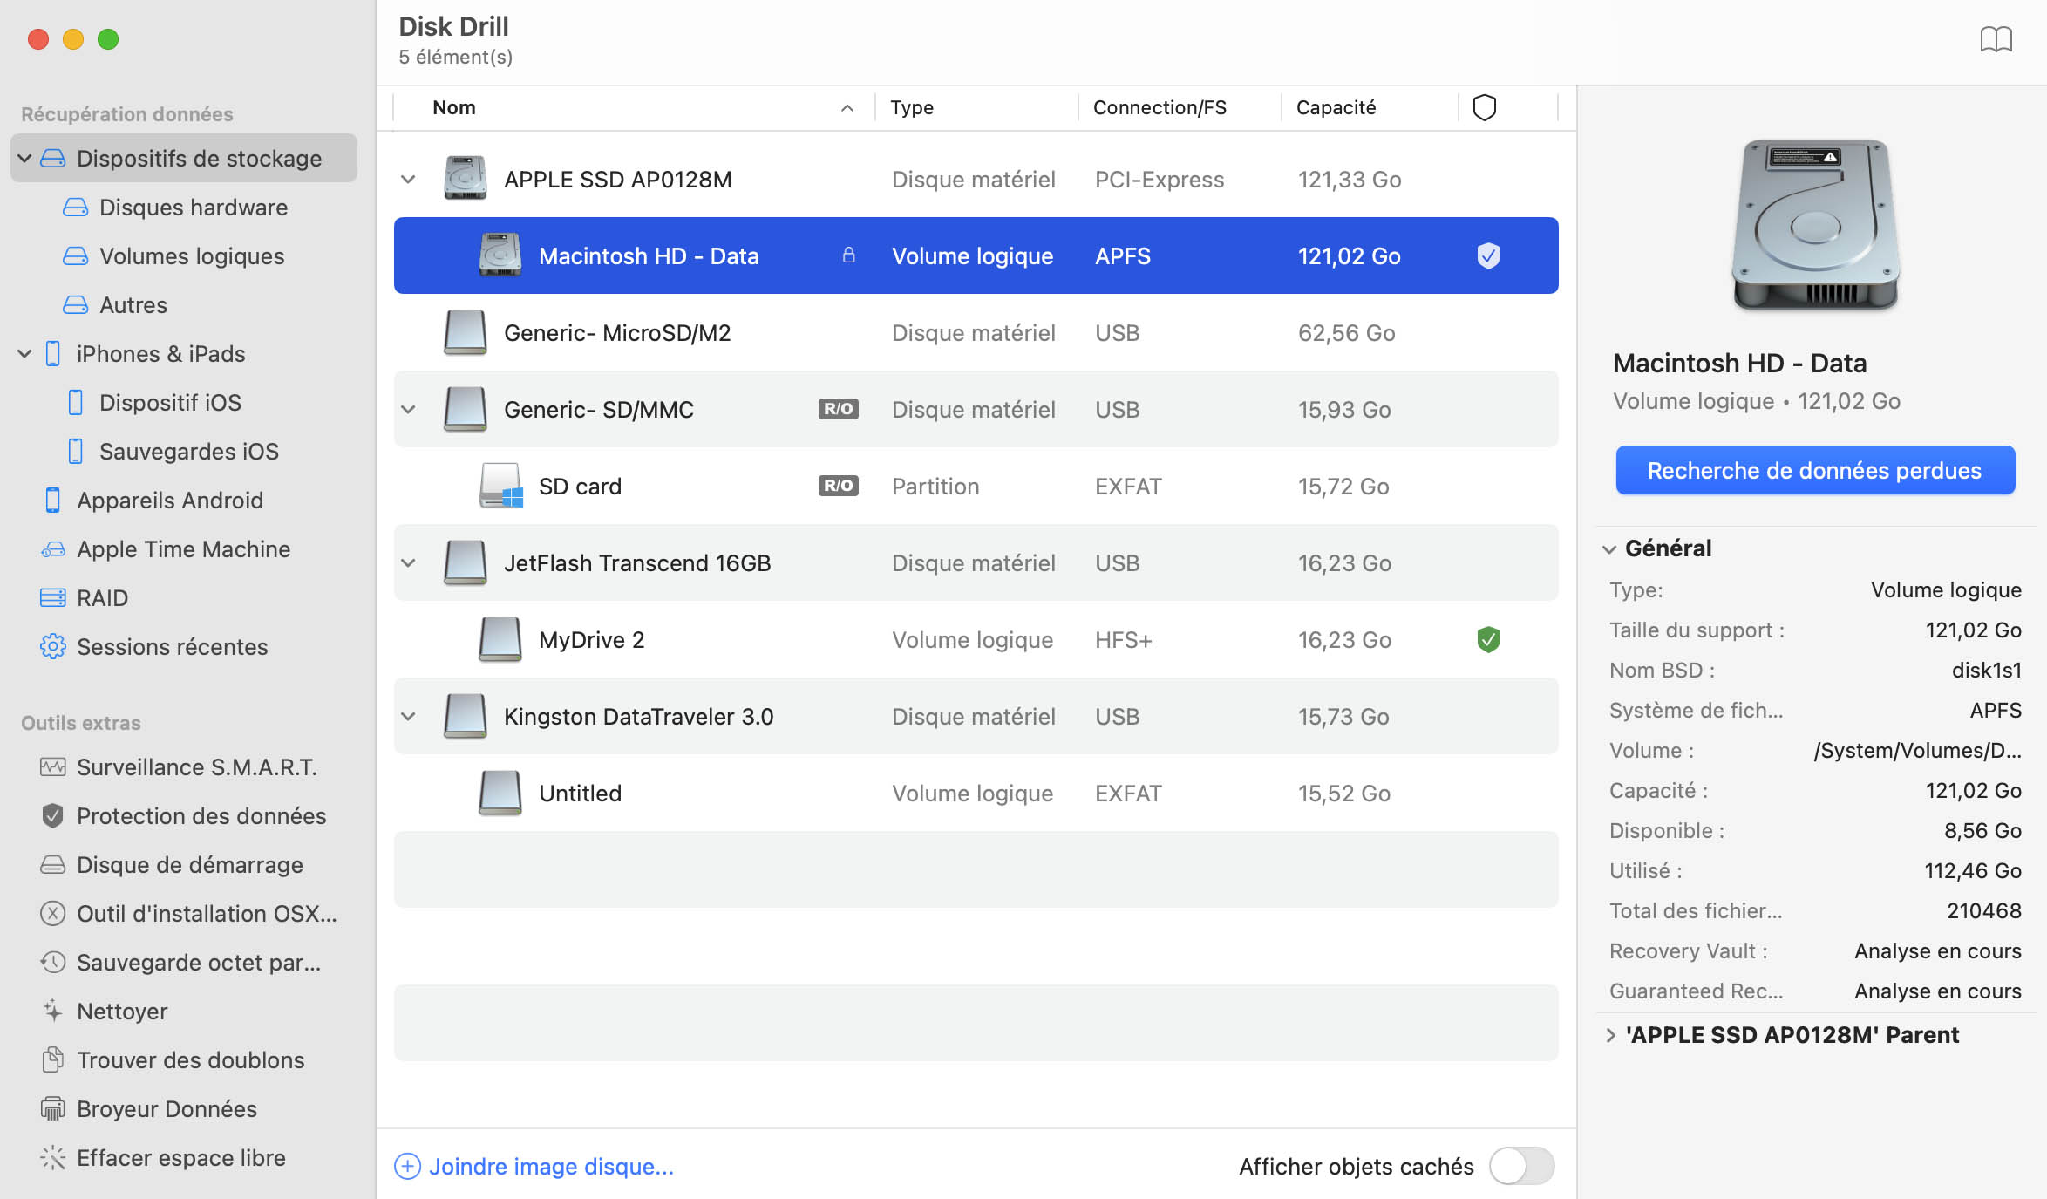
Task: Click the R/O badge on SD card row
Action: (x=838, y=486)
